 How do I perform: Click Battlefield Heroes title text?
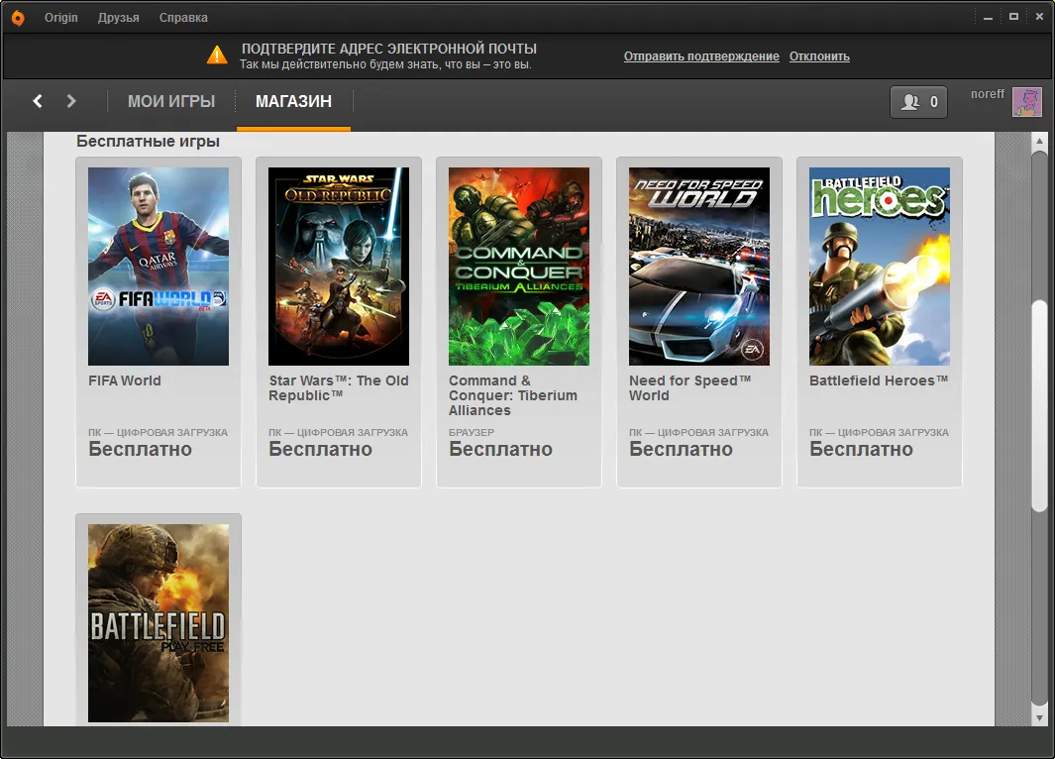pyautogui.click(x=879, y=380)
